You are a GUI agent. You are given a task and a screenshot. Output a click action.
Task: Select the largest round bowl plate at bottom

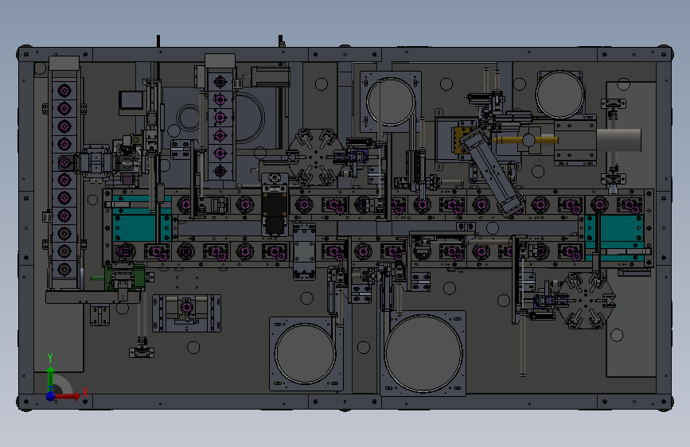[423, 353]
